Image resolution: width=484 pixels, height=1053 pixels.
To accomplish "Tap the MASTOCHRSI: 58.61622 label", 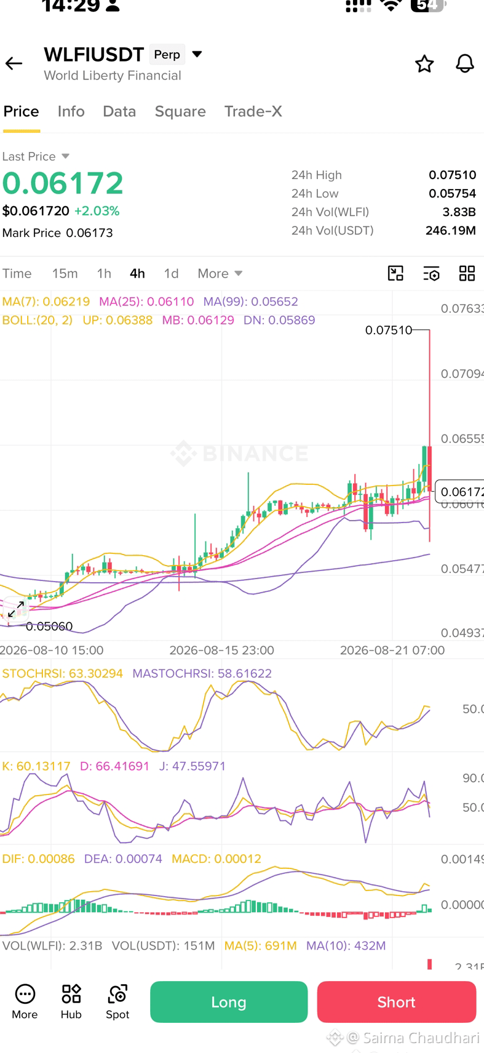I will point(202,673).
